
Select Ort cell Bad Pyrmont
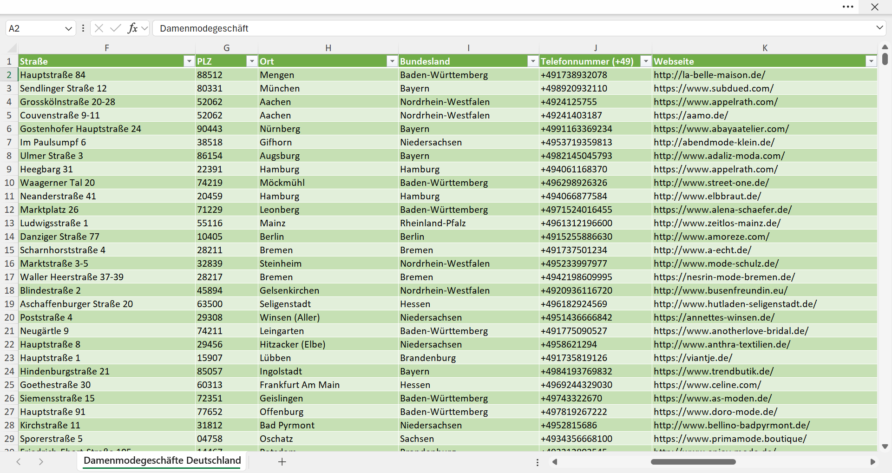click(x=328, y=425)
